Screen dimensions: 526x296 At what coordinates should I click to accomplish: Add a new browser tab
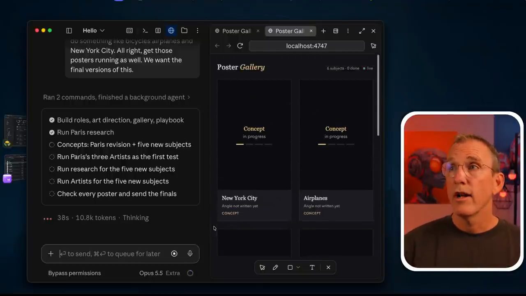323,31
